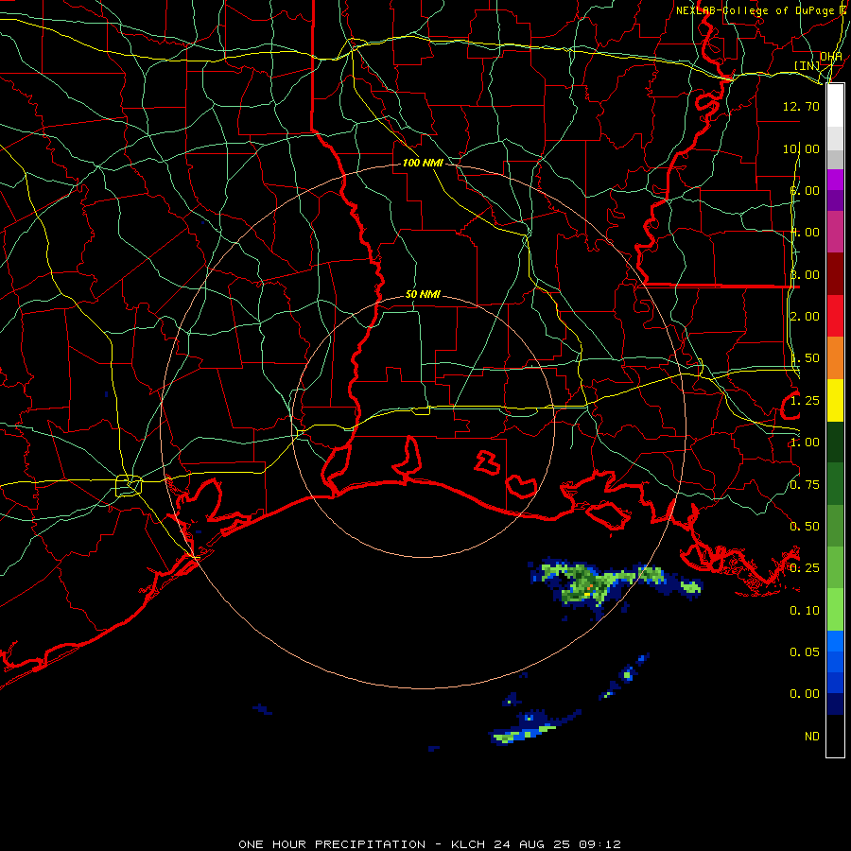Pick the orange 1.50 inch color band

(x=835, y=357)
